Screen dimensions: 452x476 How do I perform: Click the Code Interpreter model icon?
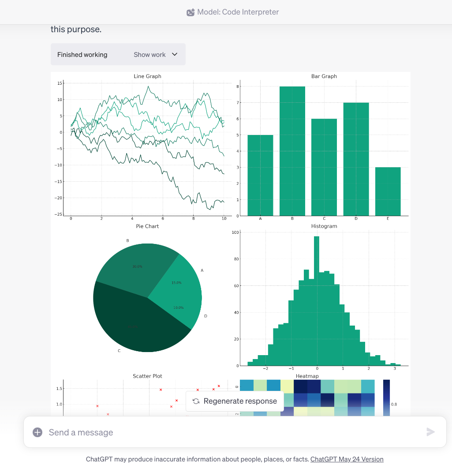(190, 12)
